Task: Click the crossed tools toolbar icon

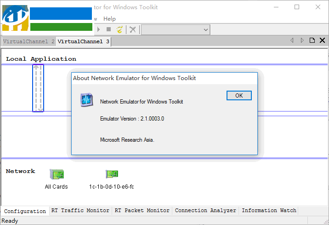Action: (133, 29)
